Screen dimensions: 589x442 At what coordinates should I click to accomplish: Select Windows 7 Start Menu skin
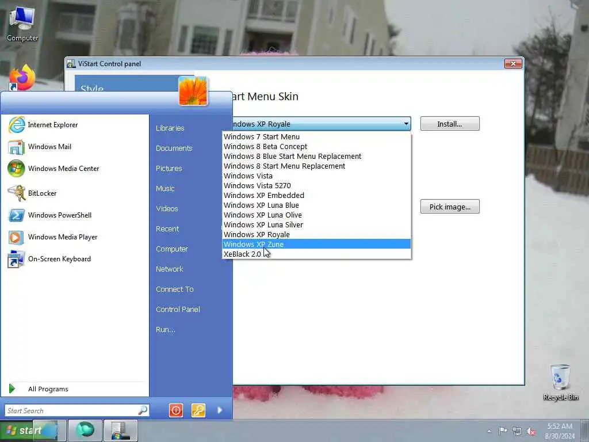317,137
